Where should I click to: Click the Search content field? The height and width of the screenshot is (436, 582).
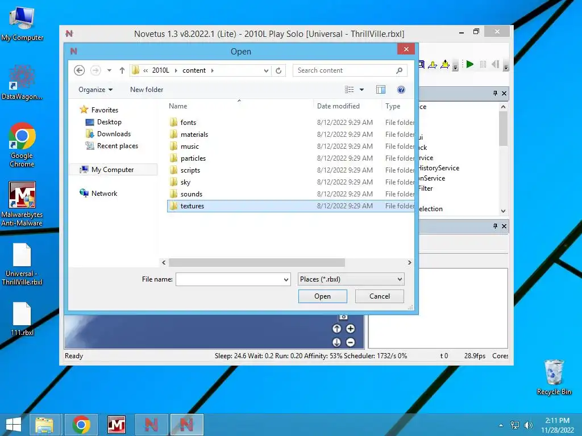[350, 70]
